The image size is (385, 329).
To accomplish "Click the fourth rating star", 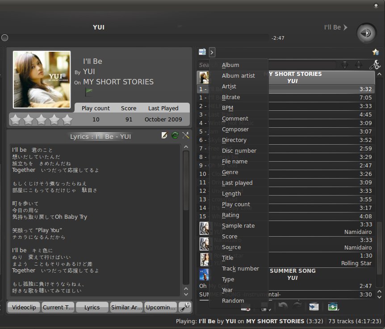I will point(54,120).
